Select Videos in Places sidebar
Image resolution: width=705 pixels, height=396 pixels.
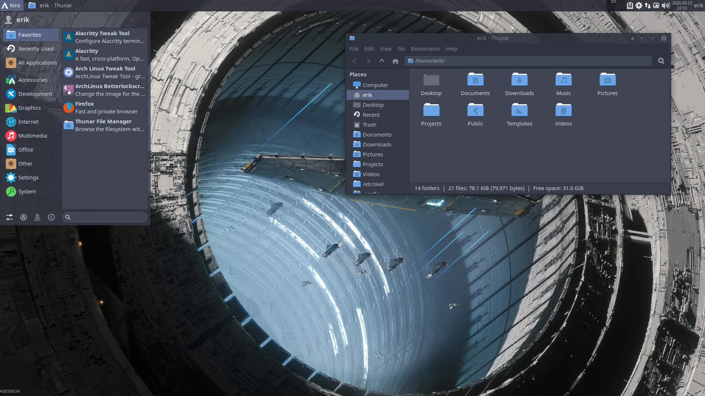point(378,174)
